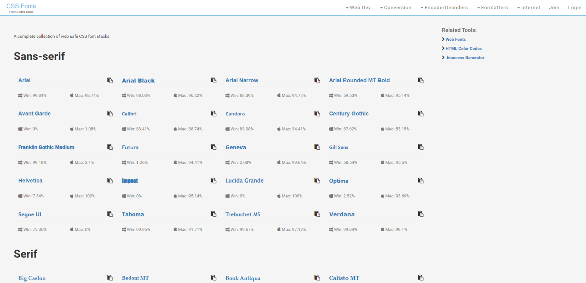Expand the Formatters menu
Image resolution: width=586 pixels, height=283 pixels.
point(493,8)
